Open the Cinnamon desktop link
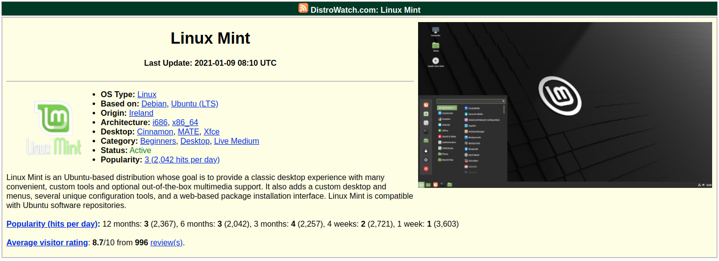The image size is (719, 261). click(155, 132)
